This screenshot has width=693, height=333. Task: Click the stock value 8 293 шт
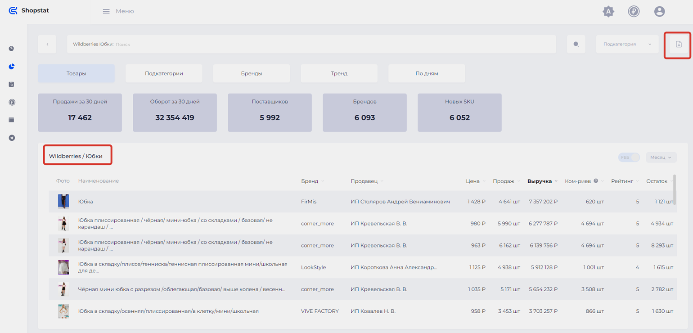coord(662,245)
